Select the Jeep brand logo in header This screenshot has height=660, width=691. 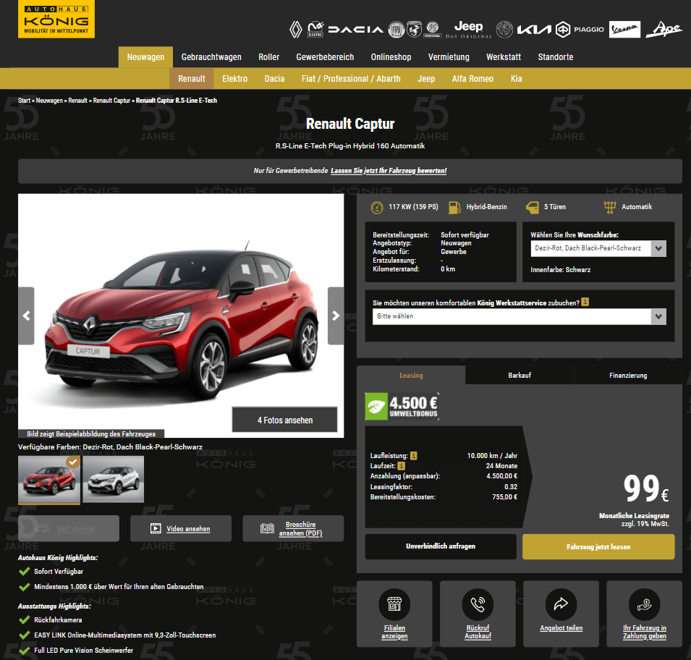tap(468, 29)
